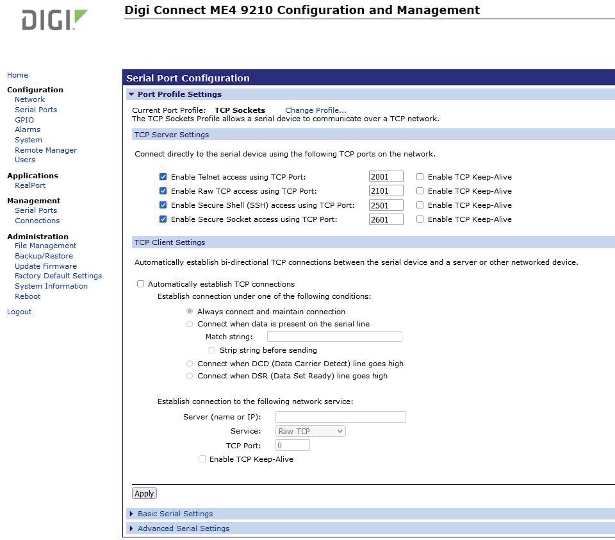Uncheck Enable Raw TCP access checkbox
The image size is (615, 540).
[163, 191]
